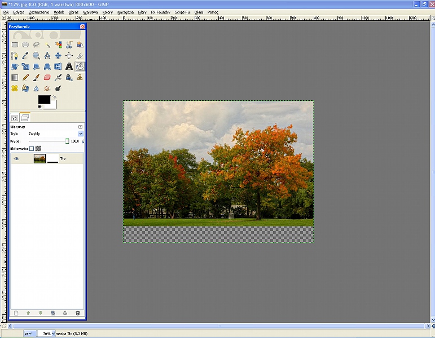This screenshot has height=338, width=435.
Task: Open the Warstwa menu
Action: [90, 12]
